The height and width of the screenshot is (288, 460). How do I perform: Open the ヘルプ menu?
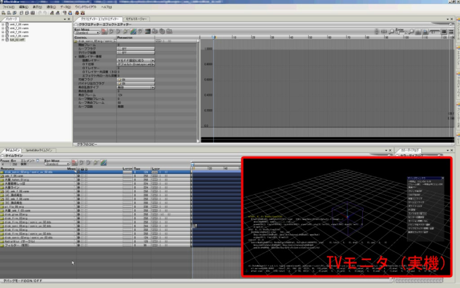[x=107, y=7]
